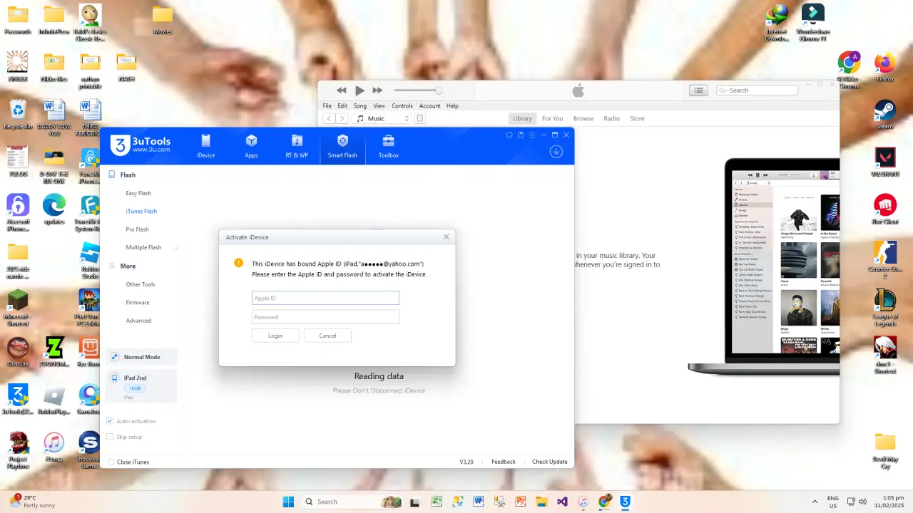This screenshot has width=913, height=513.
Task: Open the Riot Client desktop icon
Action: click(x=884, y=209)
